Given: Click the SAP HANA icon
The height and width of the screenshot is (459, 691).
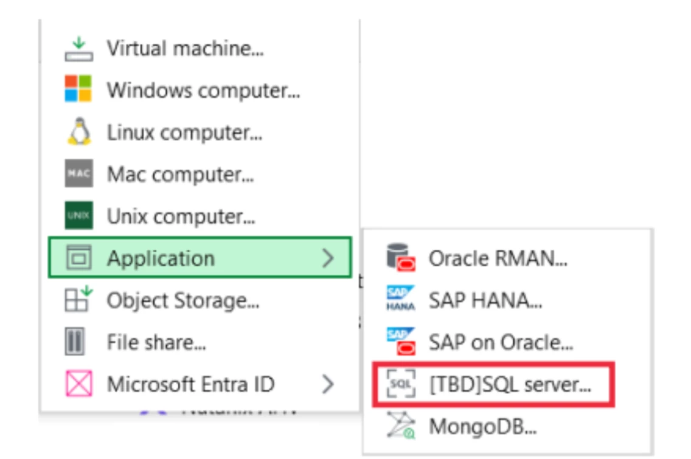Looking at the screenshot, I should [401, 299].
